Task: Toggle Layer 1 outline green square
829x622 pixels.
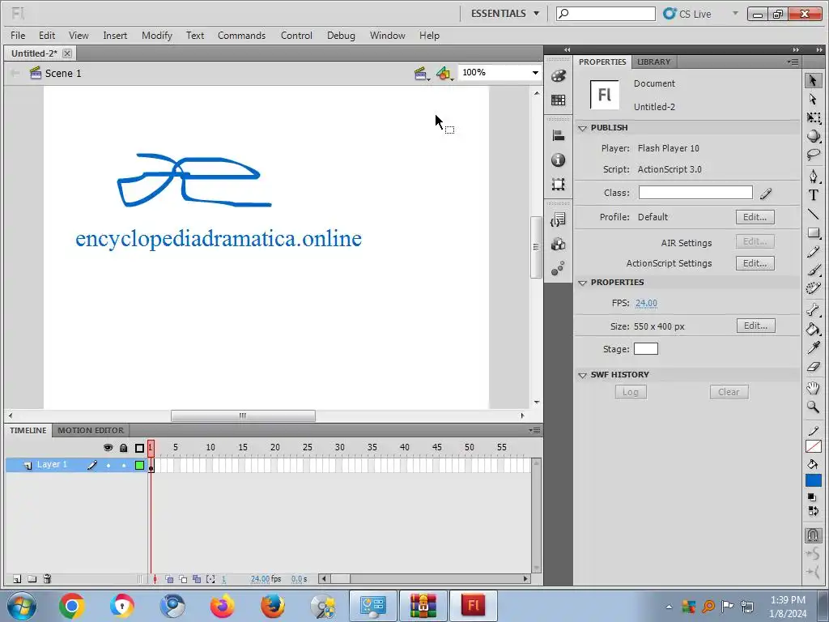Action: [139, 465]
